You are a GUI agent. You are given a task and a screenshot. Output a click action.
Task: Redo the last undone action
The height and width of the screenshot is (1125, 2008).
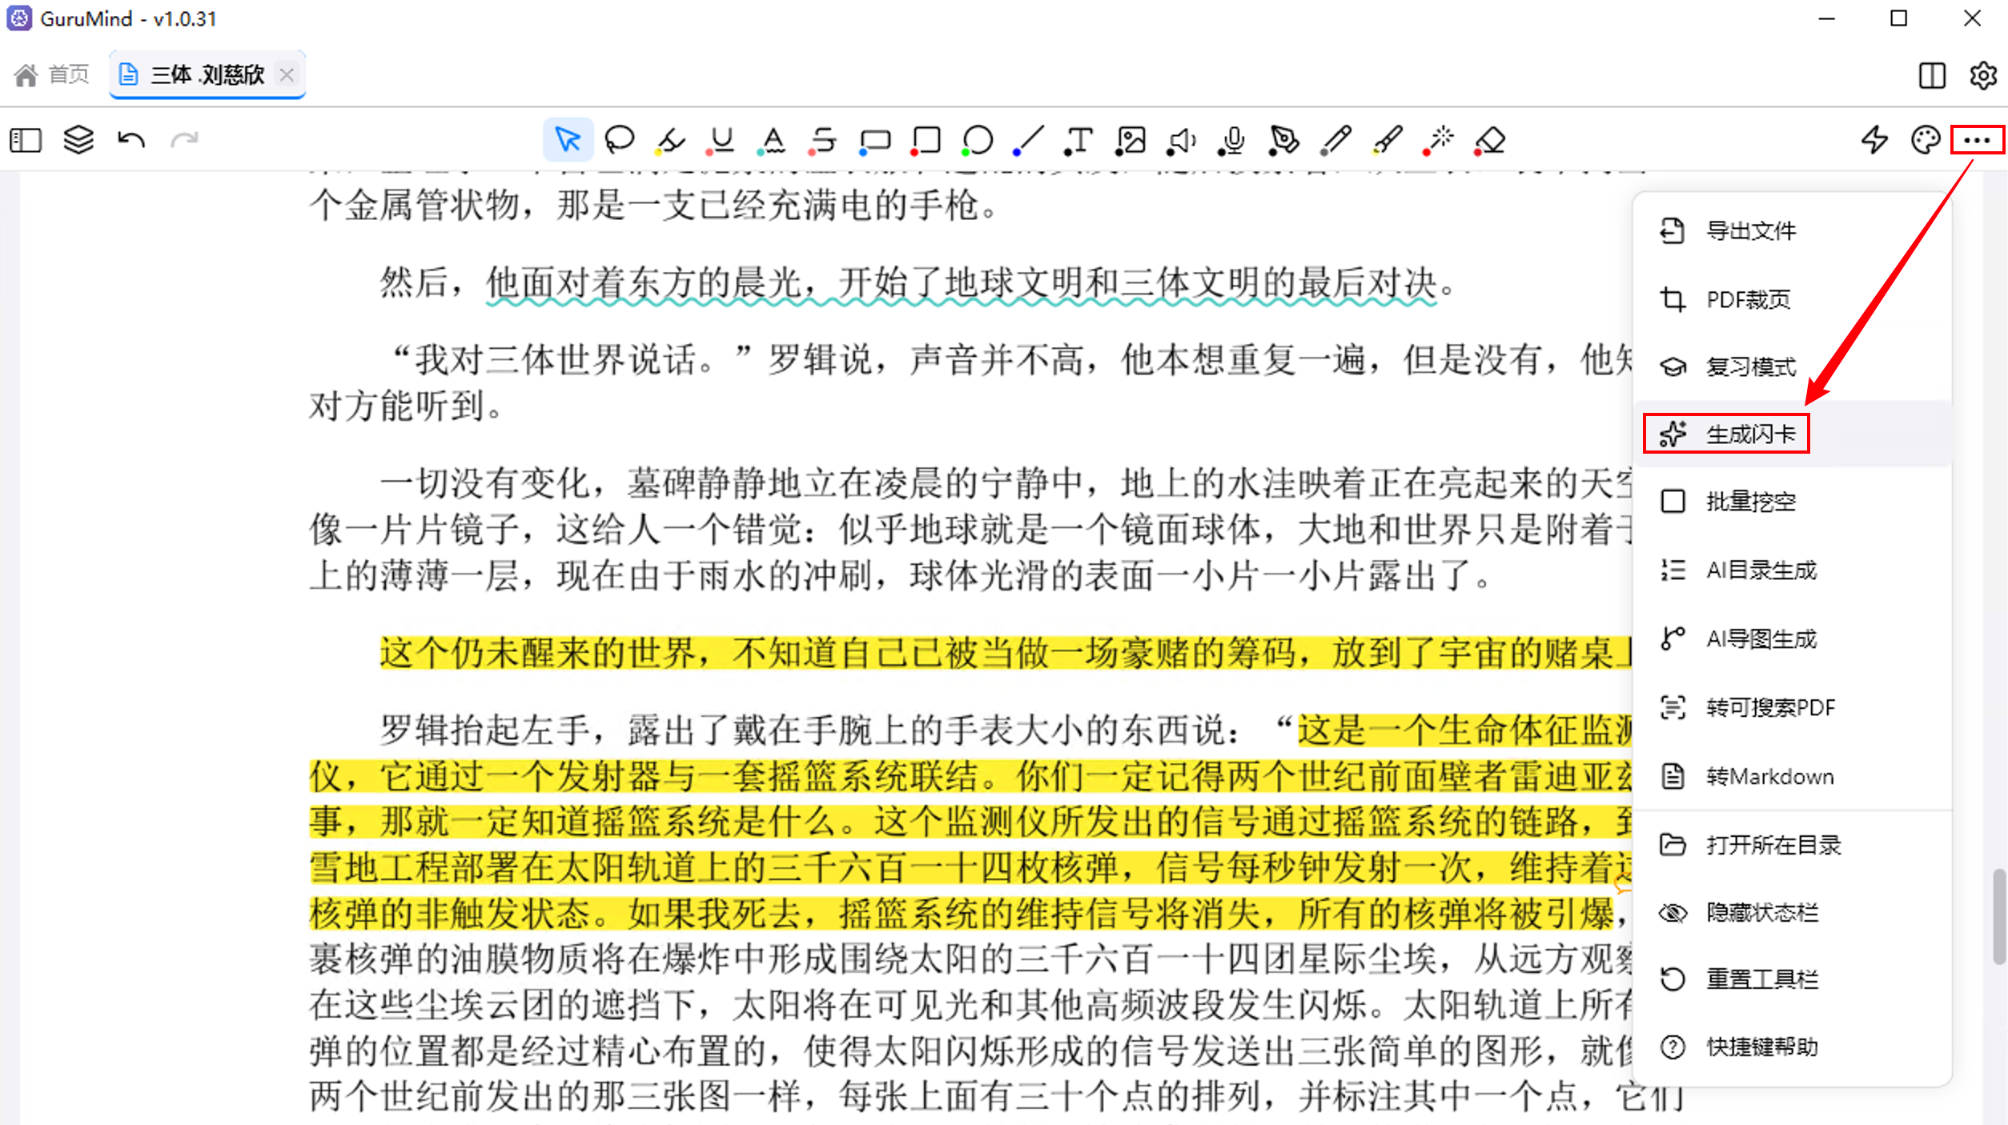pos(184,140)
